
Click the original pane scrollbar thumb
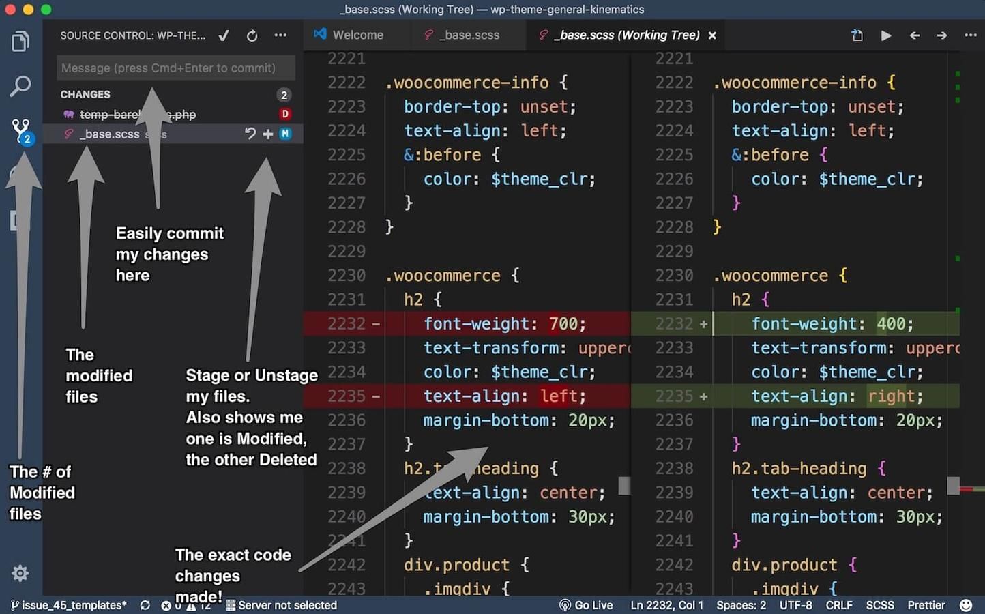[x=624, y=486]
